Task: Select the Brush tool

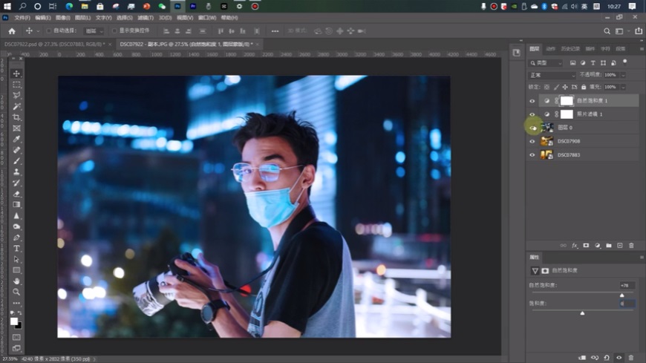Action: 16,161
